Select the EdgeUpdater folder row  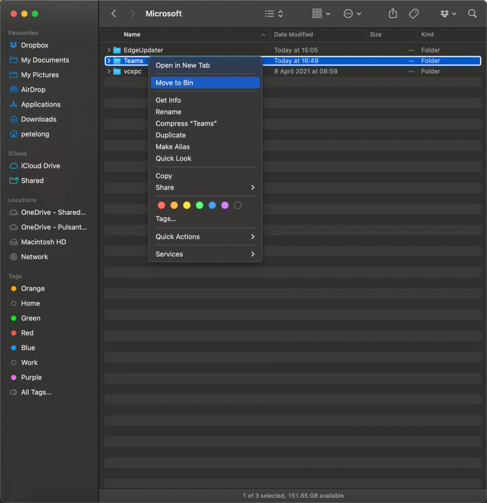click(293, 50)
